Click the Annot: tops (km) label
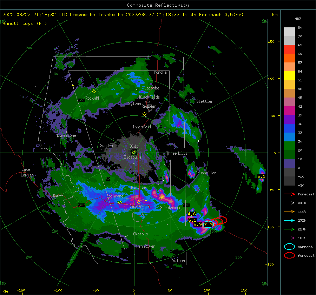 click(x=25, y=24)
